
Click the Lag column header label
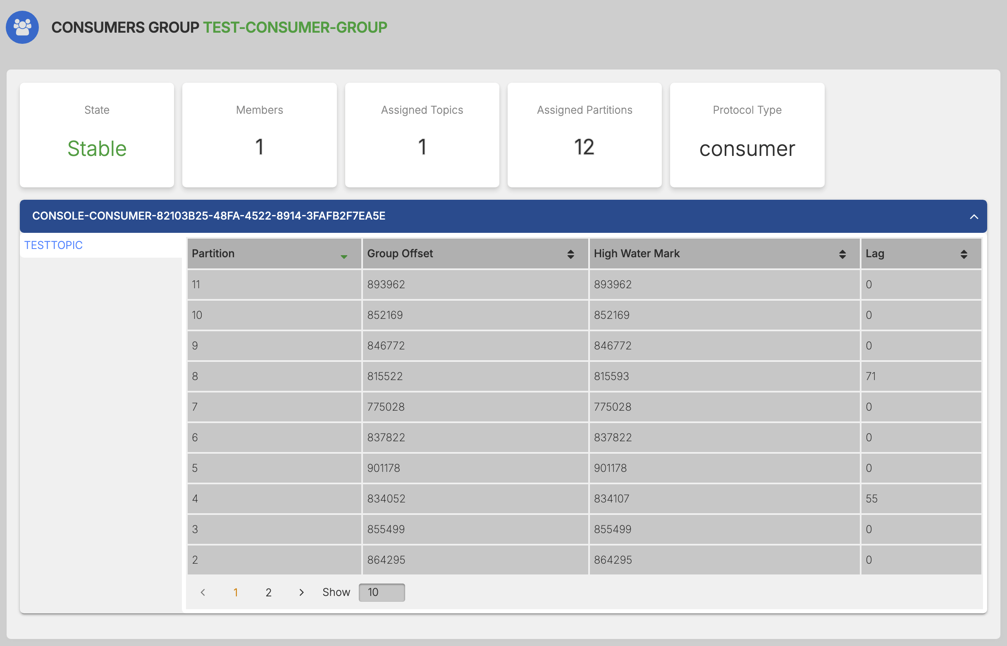click(x=875, y=254)
